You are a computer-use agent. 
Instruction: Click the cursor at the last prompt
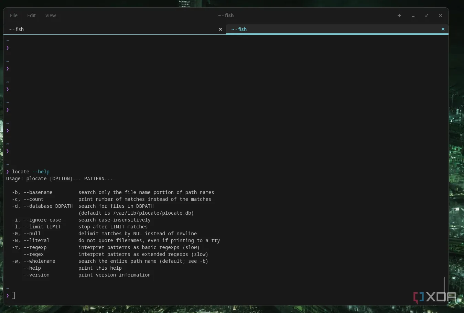[13, 295]
